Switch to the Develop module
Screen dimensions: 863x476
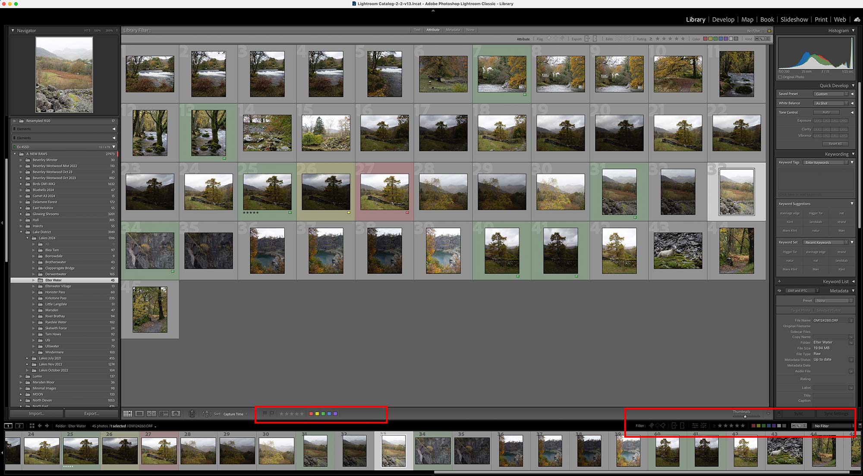(x=724, y=19)
